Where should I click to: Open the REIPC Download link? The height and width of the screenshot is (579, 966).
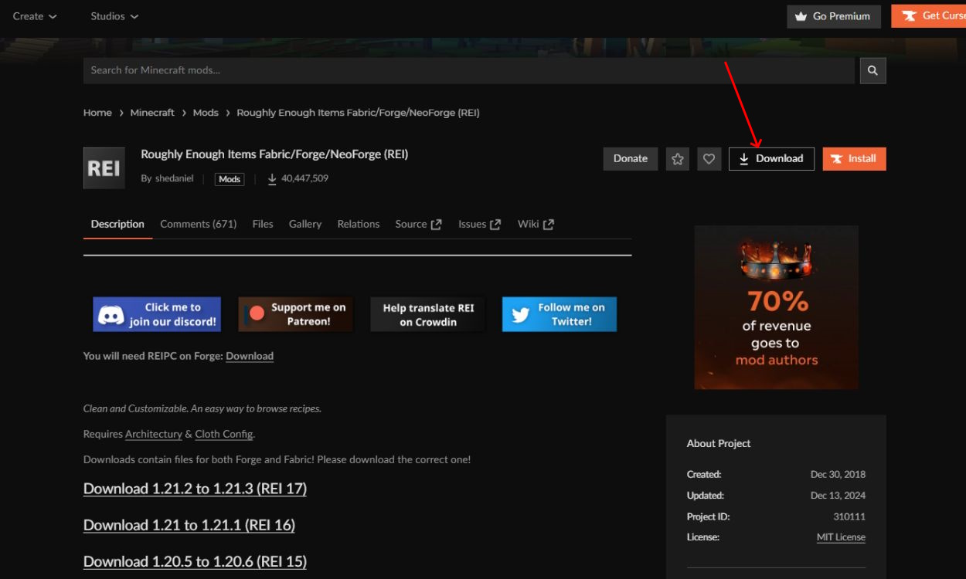tap(250, 355)
